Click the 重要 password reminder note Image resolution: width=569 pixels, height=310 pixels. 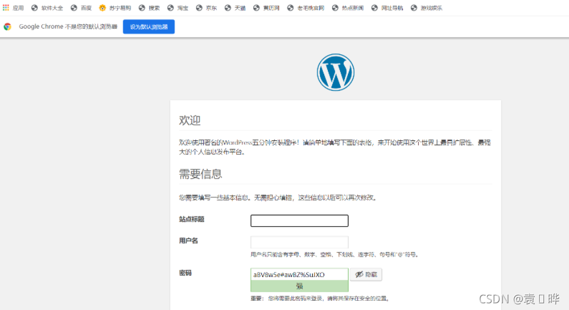pos(321,298)
